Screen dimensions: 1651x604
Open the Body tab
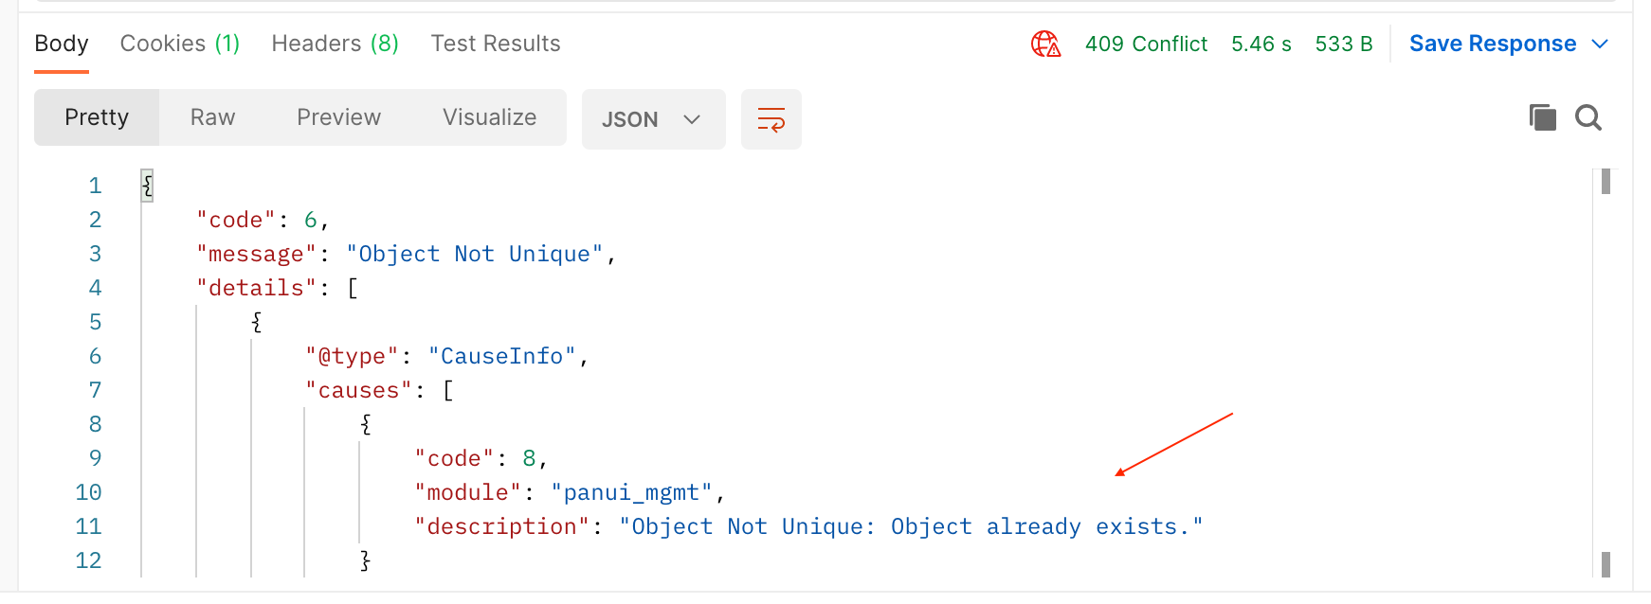click(x=62, y=44)
